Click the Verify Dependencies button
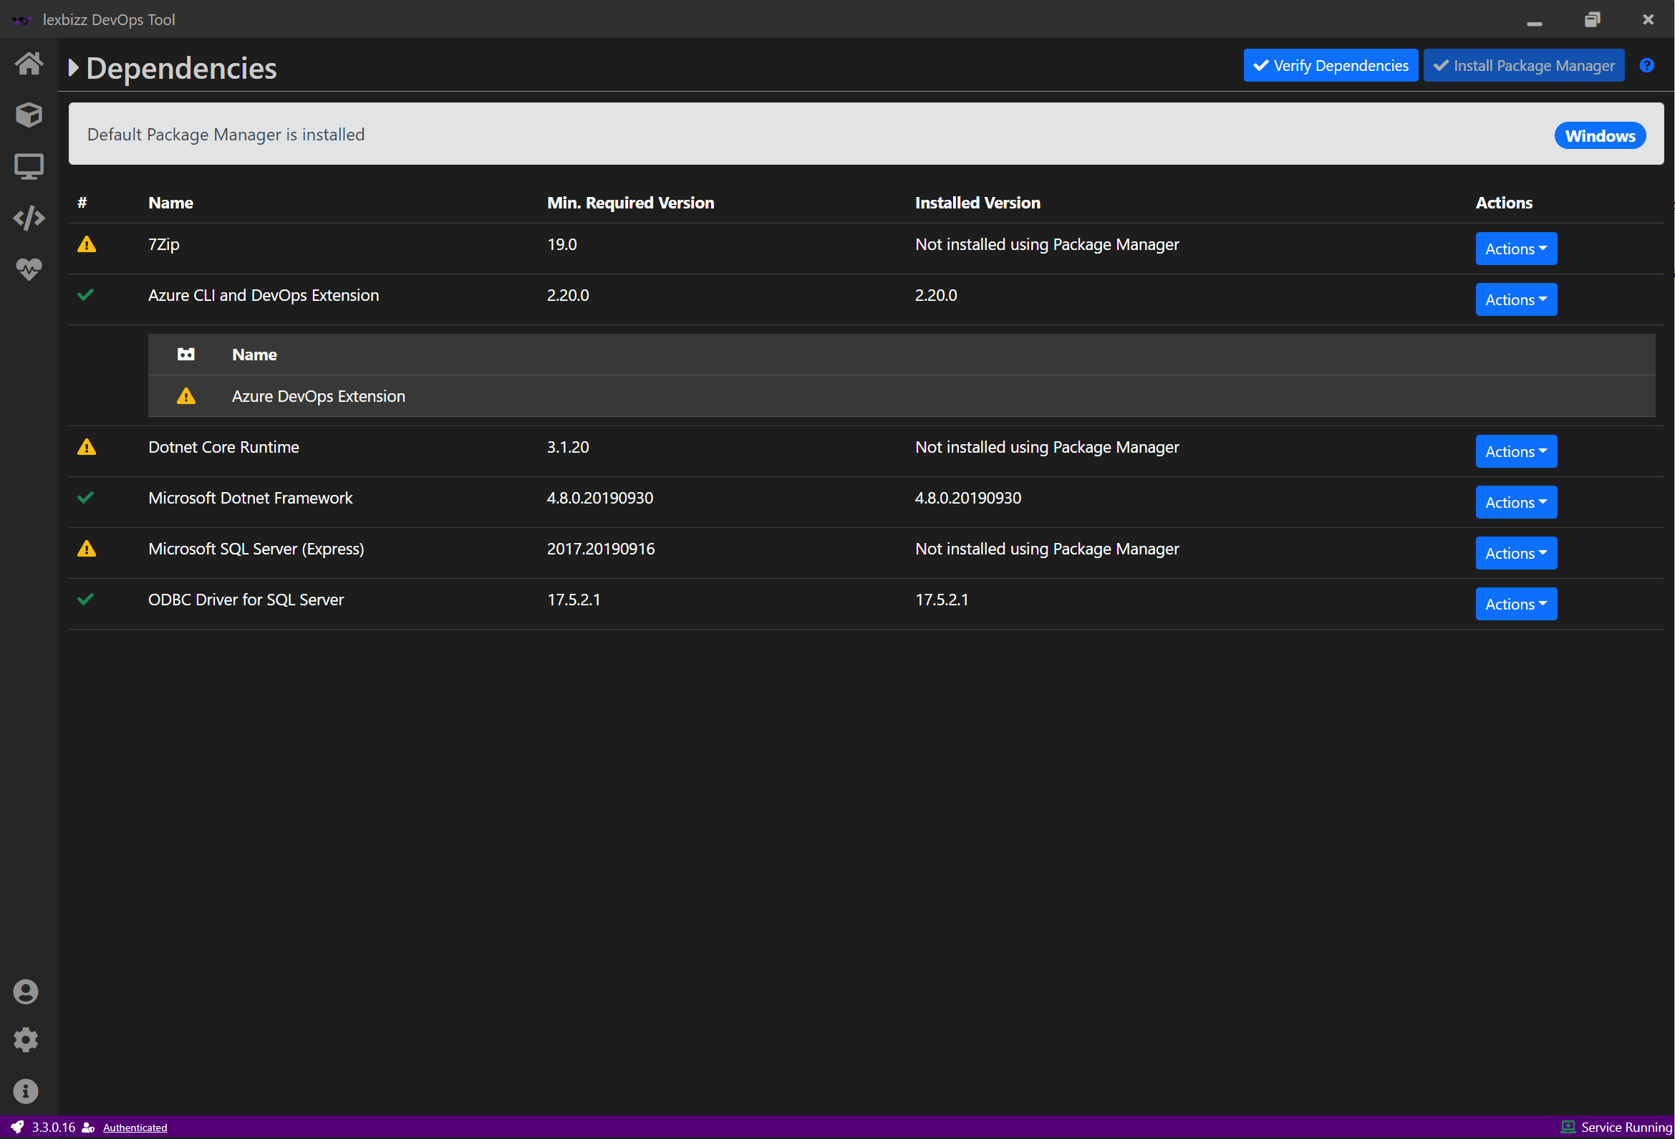This screenshot has width=1675, height=1139. click(x=1331, y=66)
